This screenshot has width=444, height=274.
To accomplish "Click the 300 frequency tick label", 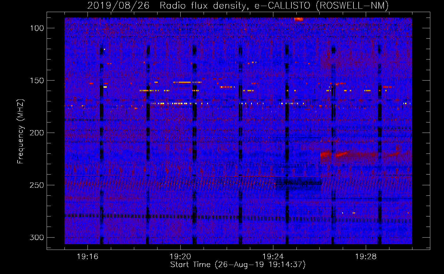I will (37, 237).
